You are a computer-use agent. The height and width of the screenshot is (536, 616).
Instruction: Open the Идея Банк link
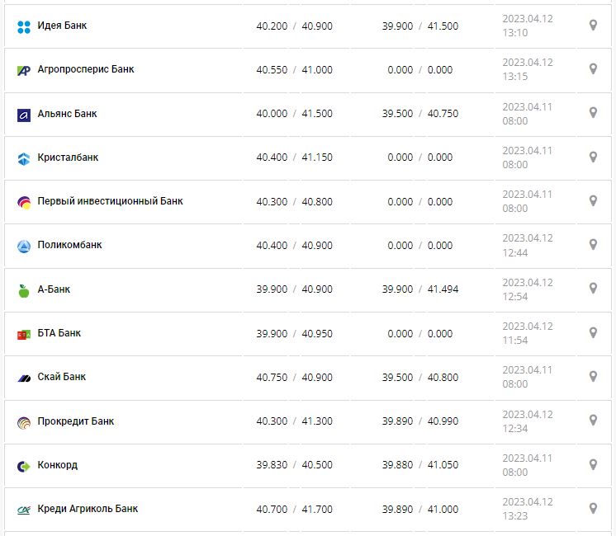(62, 26)
